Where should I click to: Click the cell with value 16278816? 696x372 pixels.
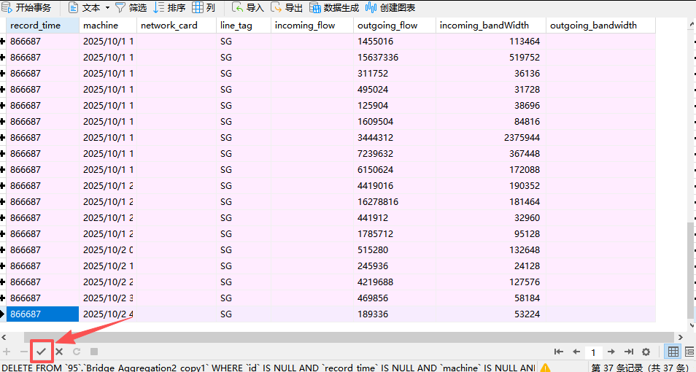pos(395,201)
